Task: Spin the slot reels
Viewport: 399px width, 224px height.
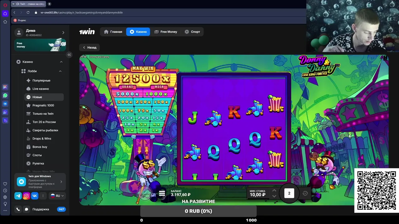Action: (289, 193)
